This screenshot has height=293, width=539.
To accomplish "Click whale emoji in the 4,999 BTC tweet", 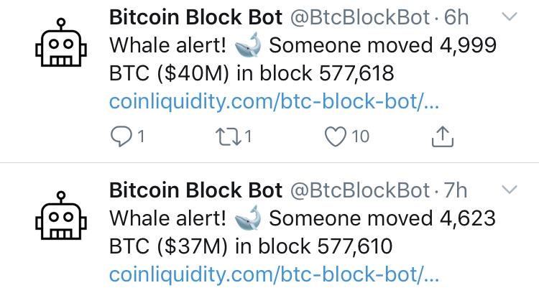I will (x=248, y=47).
